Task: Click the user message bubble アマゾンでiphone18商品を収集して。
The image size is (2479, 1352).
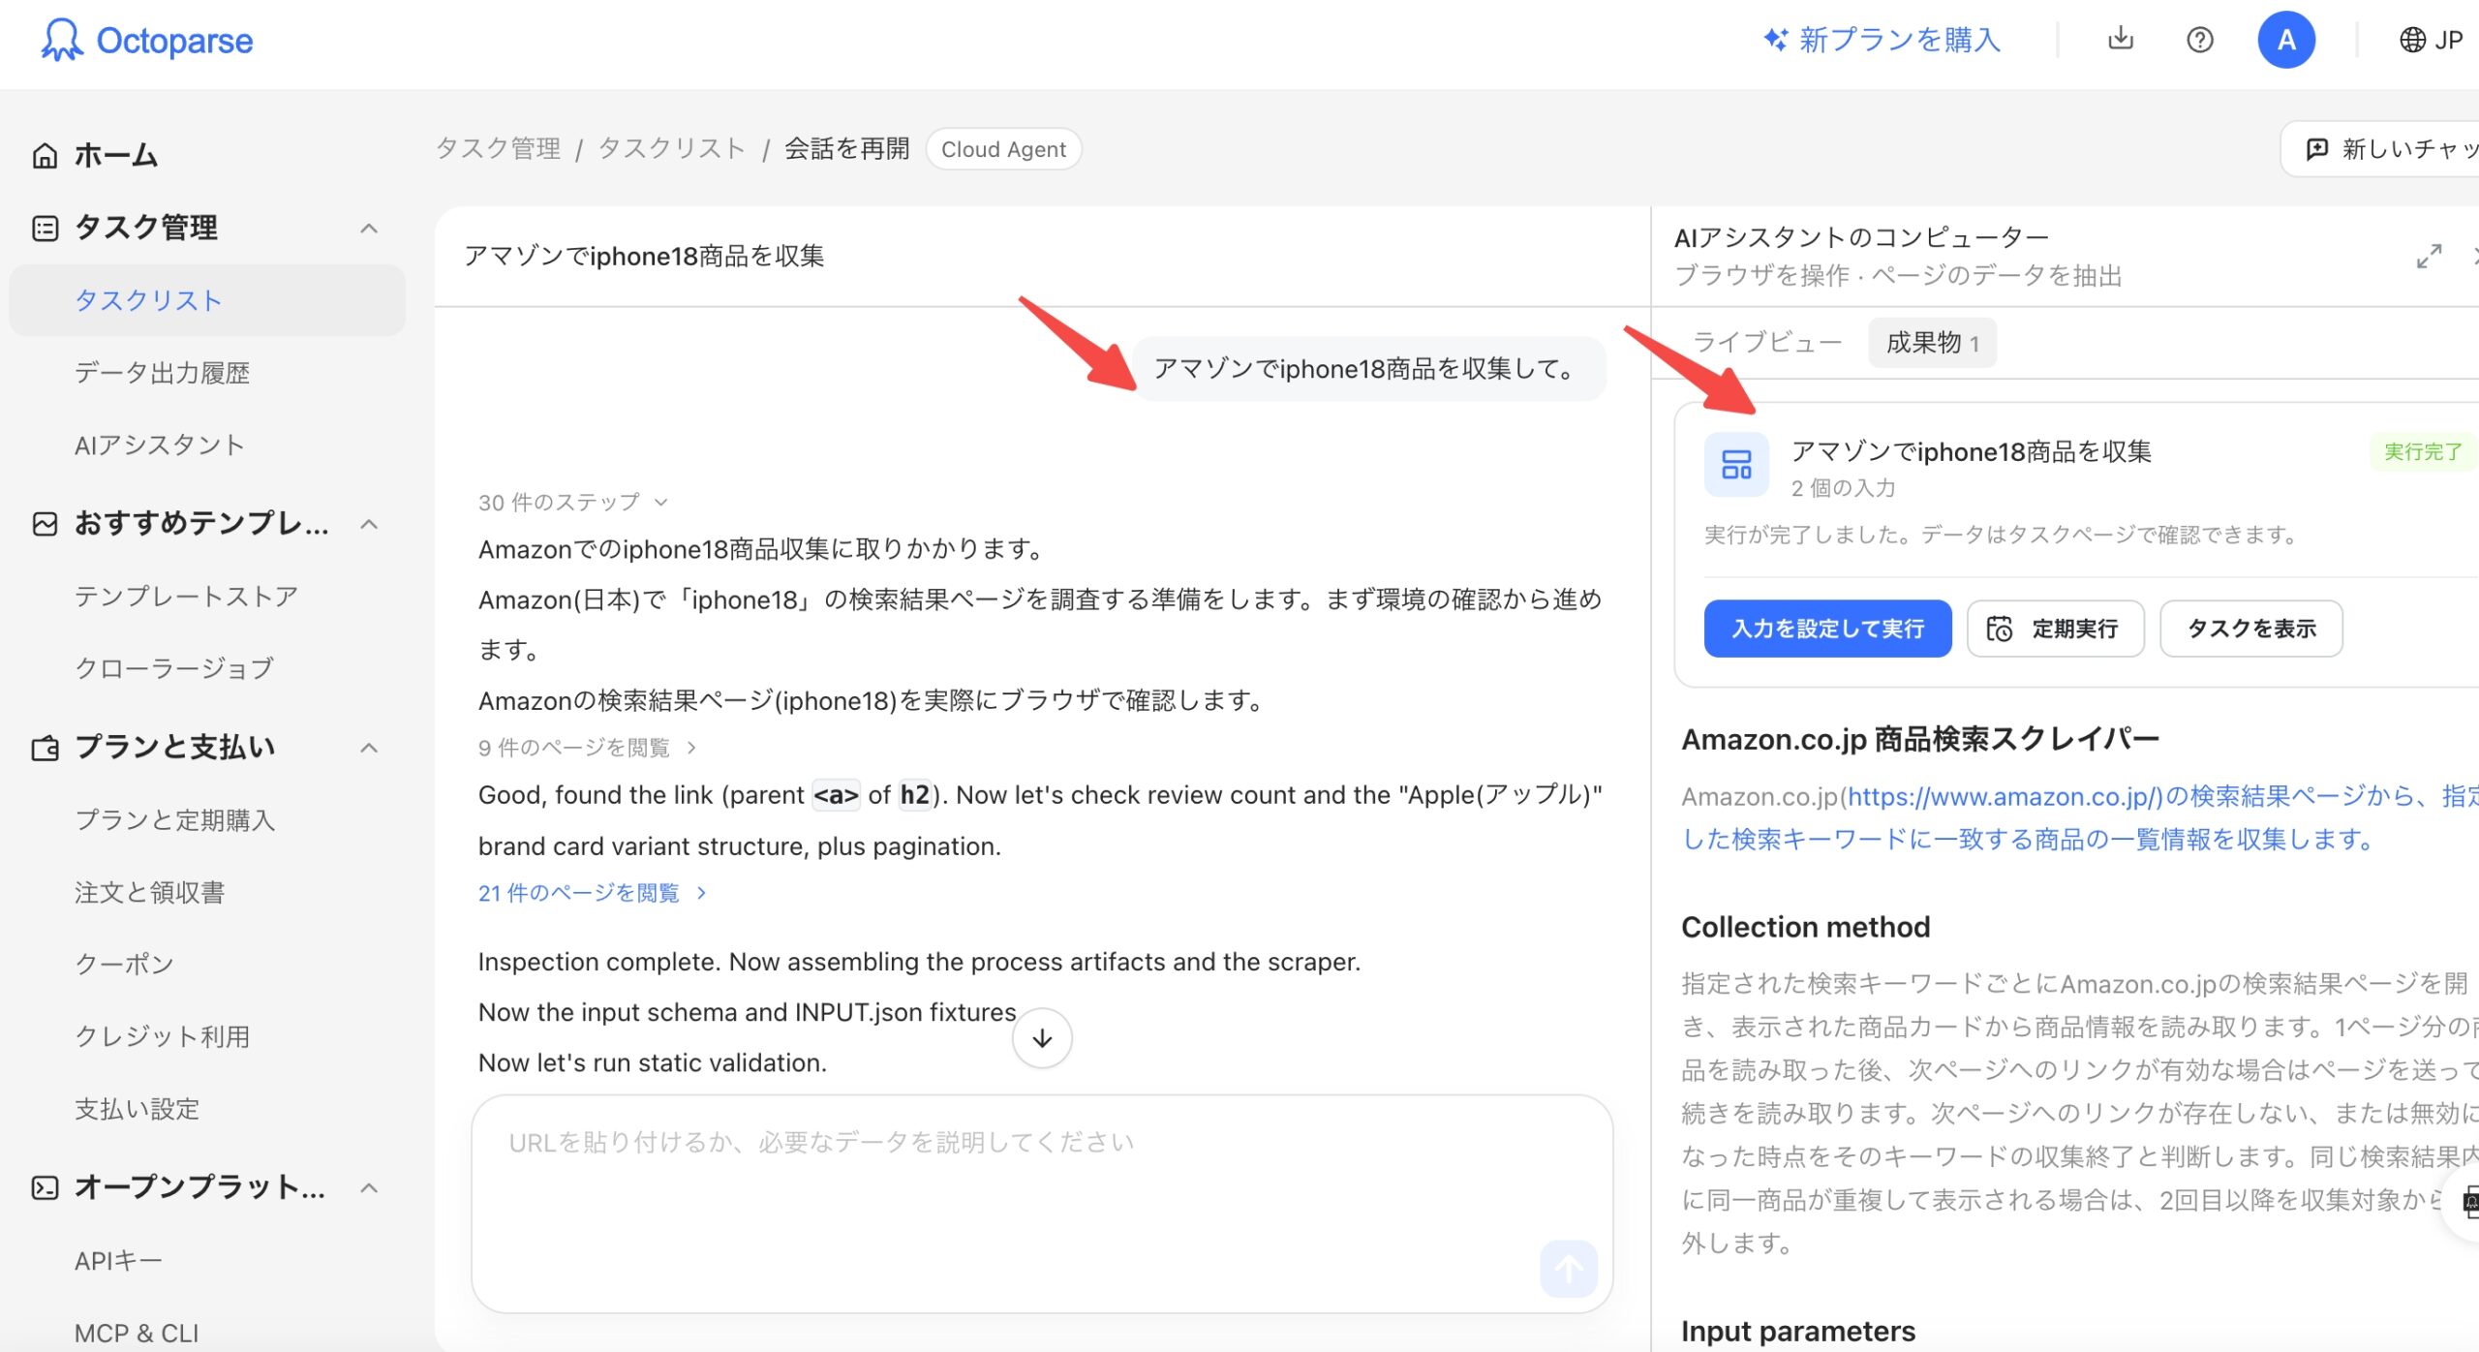Action: coord(1368,369)
